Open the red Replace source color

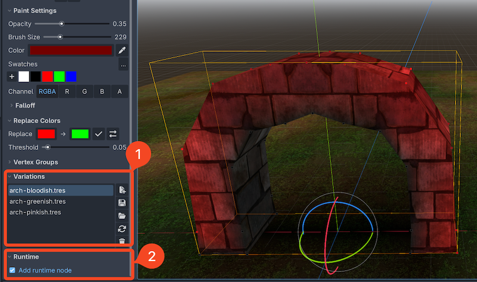click(x=47, y=134)
